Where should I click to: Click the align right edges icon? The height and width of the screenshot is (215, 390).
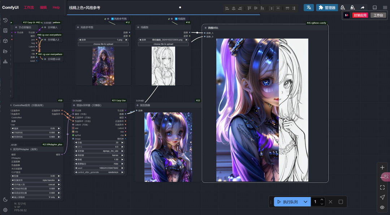[240, 8]
